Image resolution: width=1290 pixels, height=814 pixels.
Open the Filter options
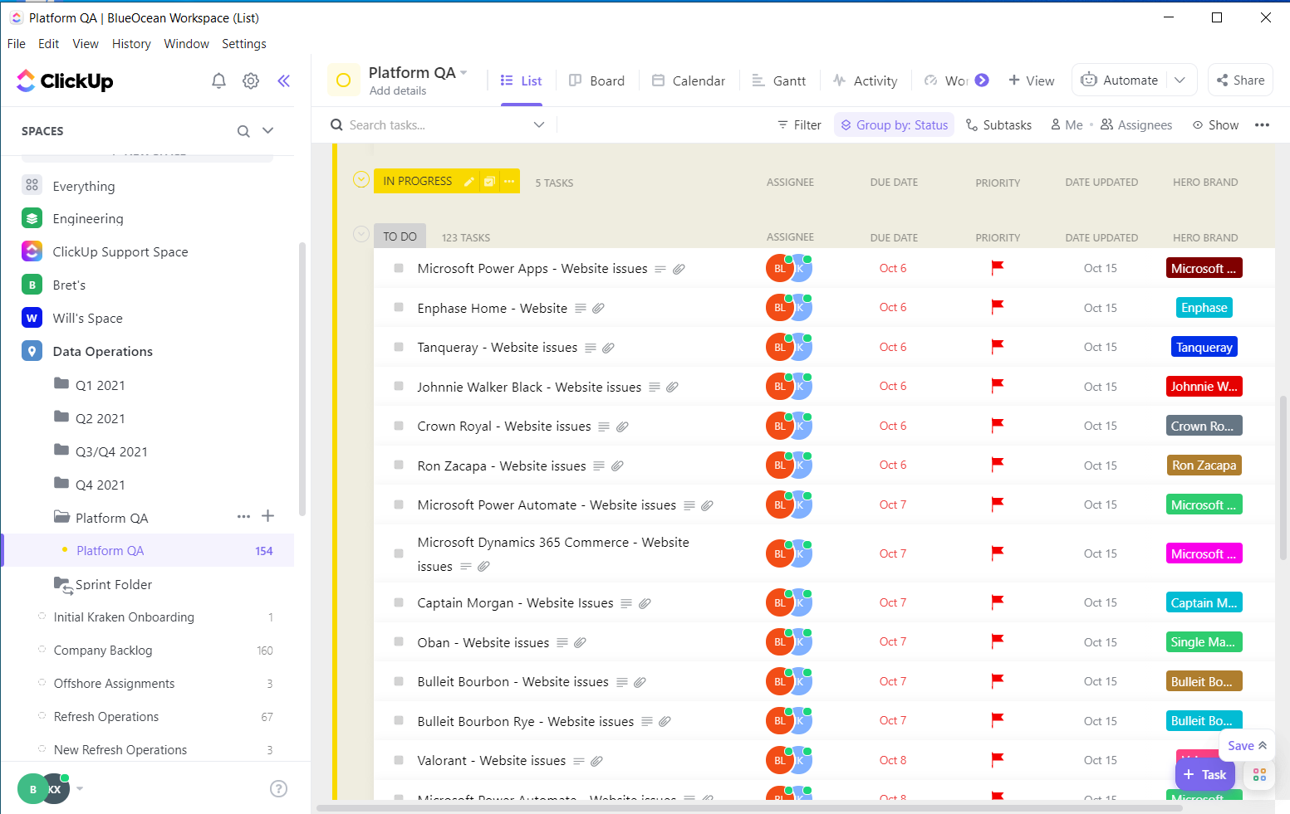[799, 125]
